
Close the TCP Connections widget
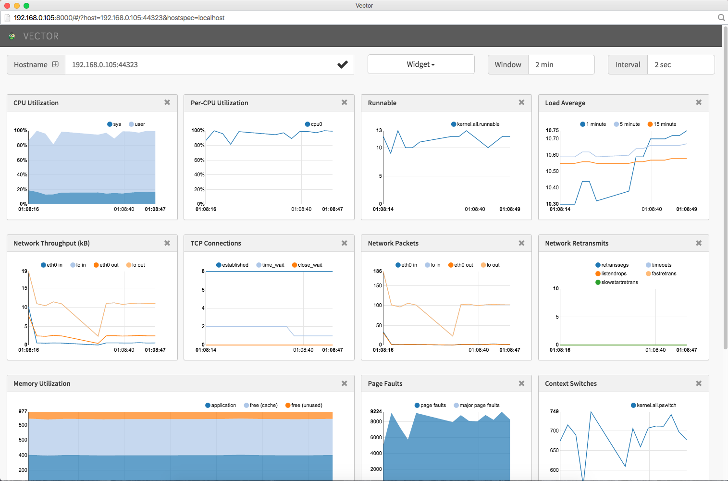344,243
